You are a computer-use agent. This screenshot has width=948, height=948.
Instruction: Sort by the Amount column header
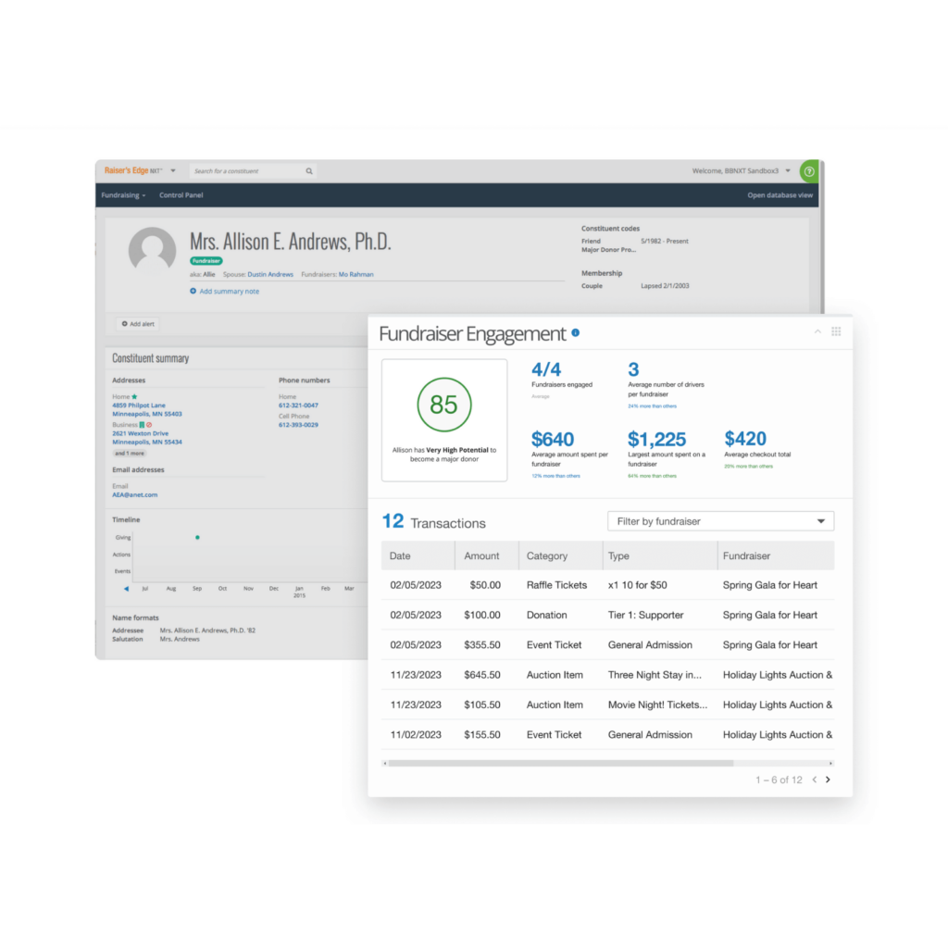coord(487,555)
